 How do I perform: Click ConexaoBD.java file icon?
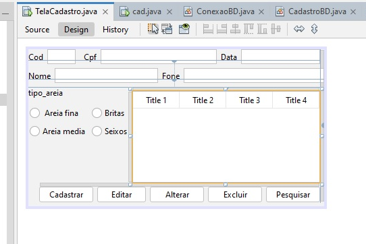click(188, 11)
